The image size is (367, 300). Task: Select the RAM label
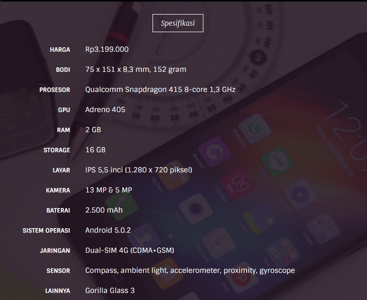63,130
